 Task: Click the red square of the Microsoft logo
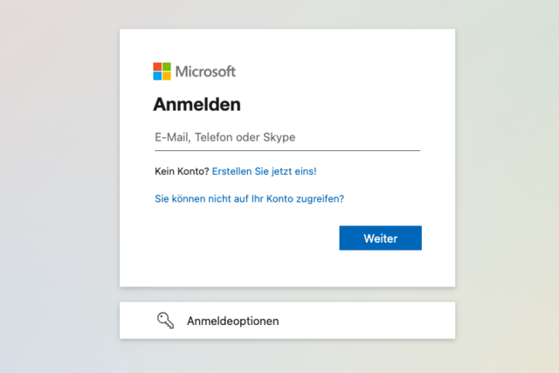157,66
